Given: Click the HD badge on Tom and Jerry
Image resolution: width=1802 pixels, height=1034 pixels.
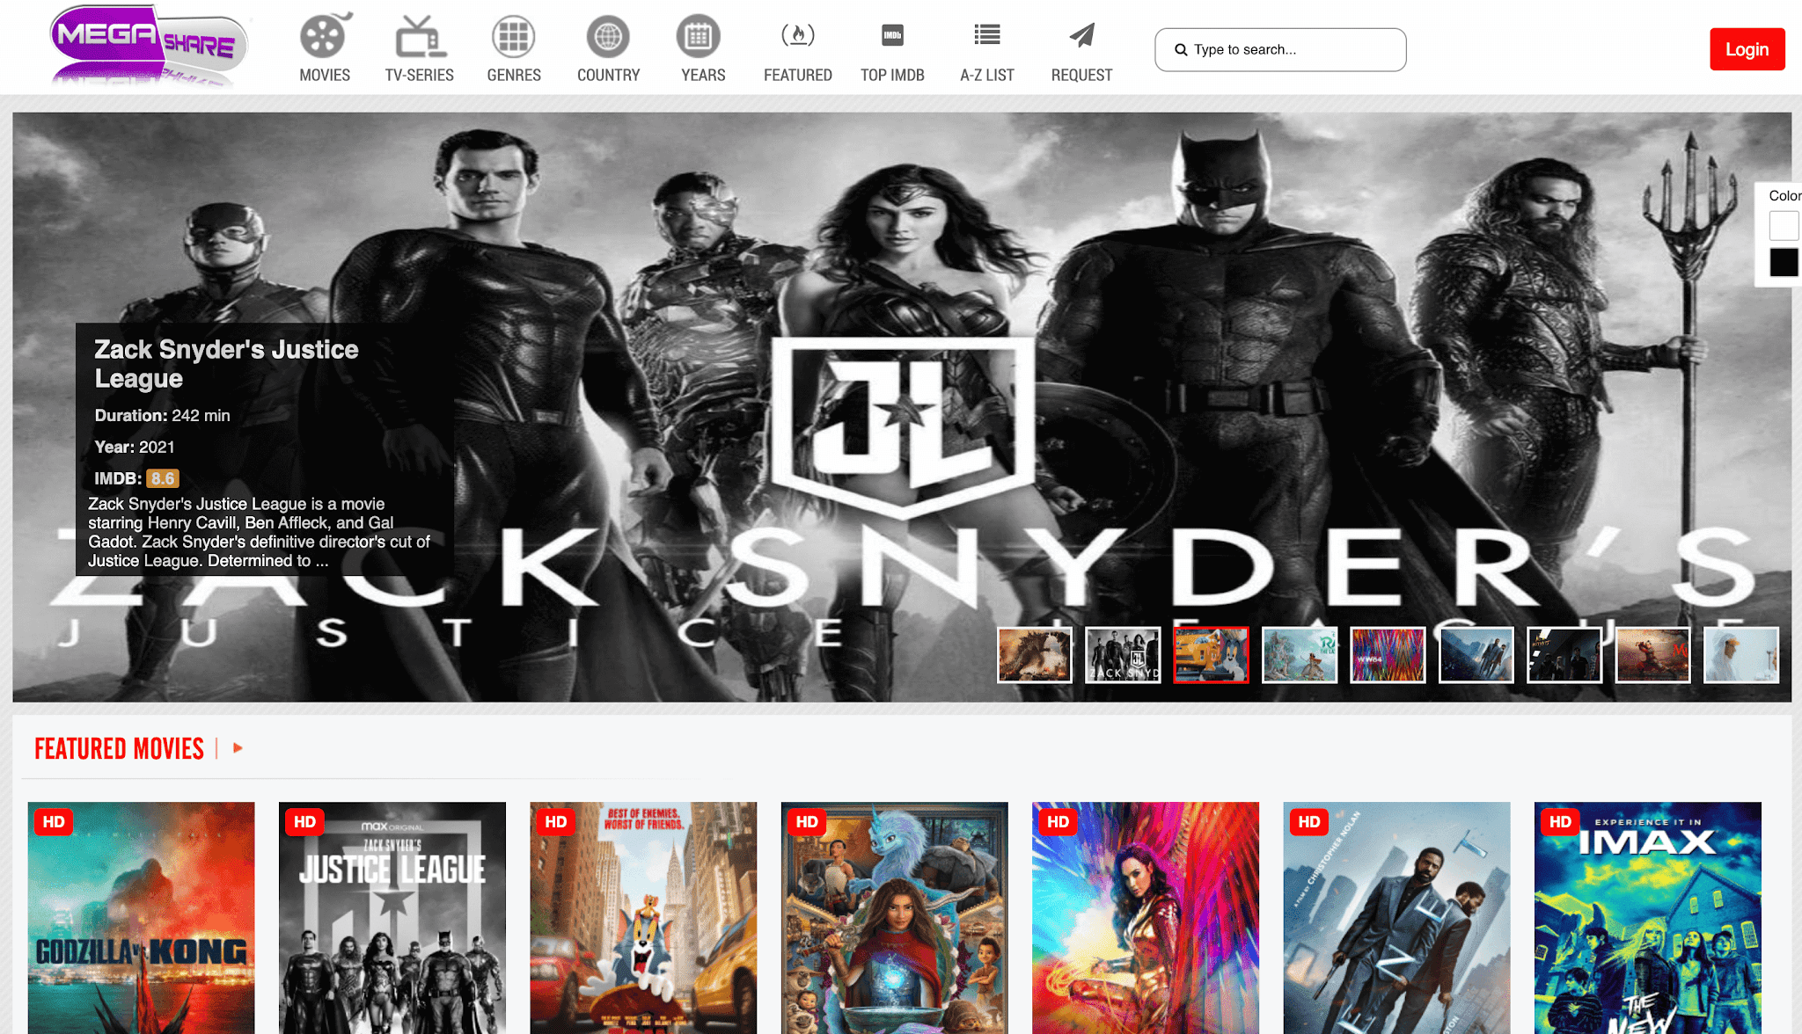Looking at the screenshot, I should coord(556,822).
